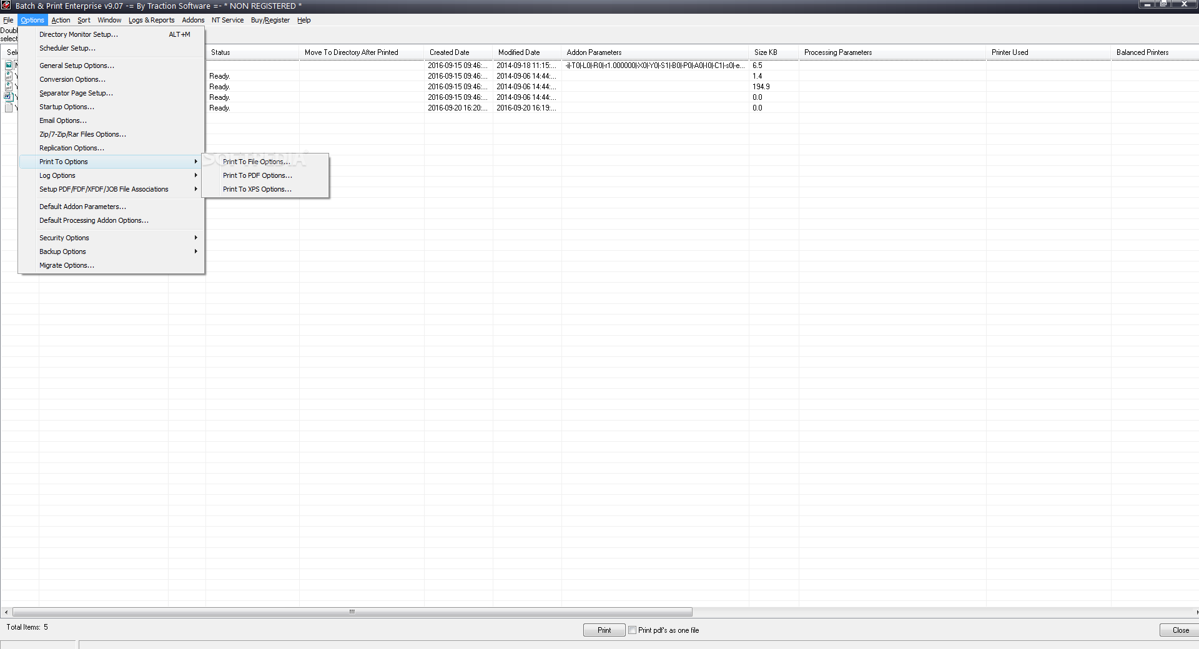Open the File menu
1199x649 pixels.
pyautogui.click(x=8, y=20)
